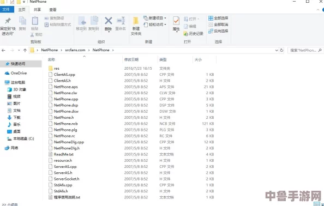Click the Copy path command
Image resolution: width=324 pixels, height=206 pixels.
[x=54, y=18]
